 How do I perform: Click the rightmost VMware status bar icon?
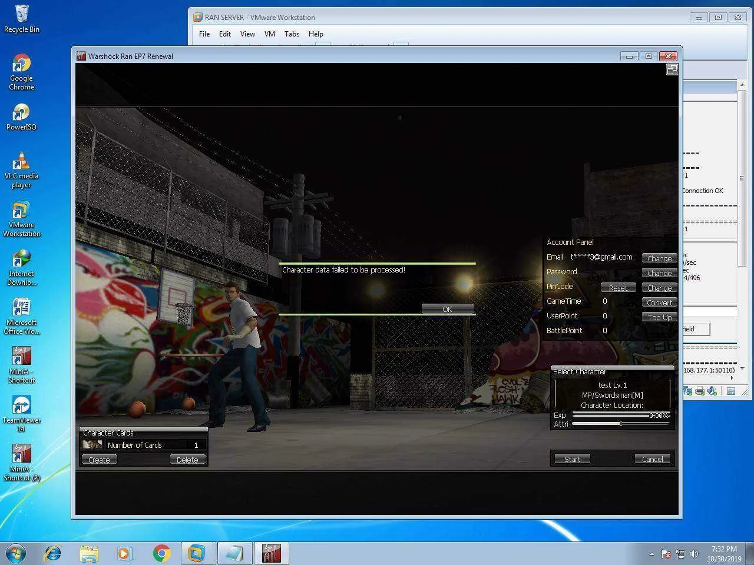pos(731,391)
